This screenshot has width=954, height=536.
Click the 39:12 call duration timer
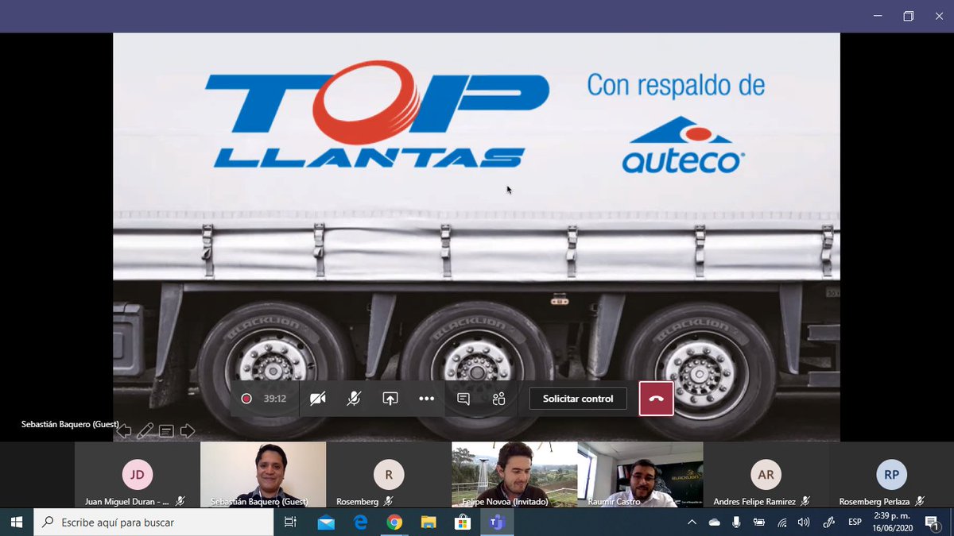[275, 399]
